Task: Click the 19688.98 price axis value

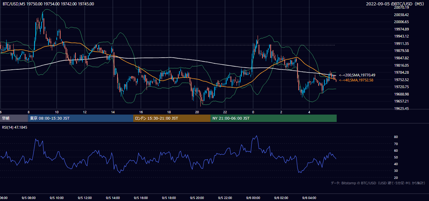Action: pos(401,94)
